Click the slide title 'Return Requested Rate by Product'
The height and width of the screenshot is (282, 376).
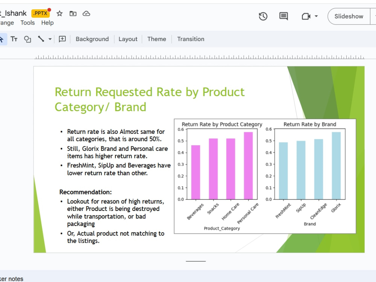[150, 92]
